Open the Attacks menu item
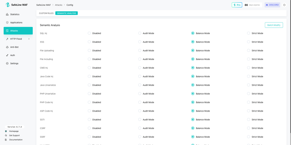Viewport: 291px width, 145px height. pyautogui.click(x=18, y=31)
